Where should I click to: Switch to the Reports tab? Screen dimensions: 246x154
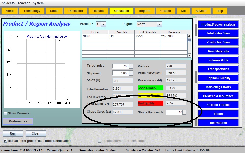click(145, 11)
